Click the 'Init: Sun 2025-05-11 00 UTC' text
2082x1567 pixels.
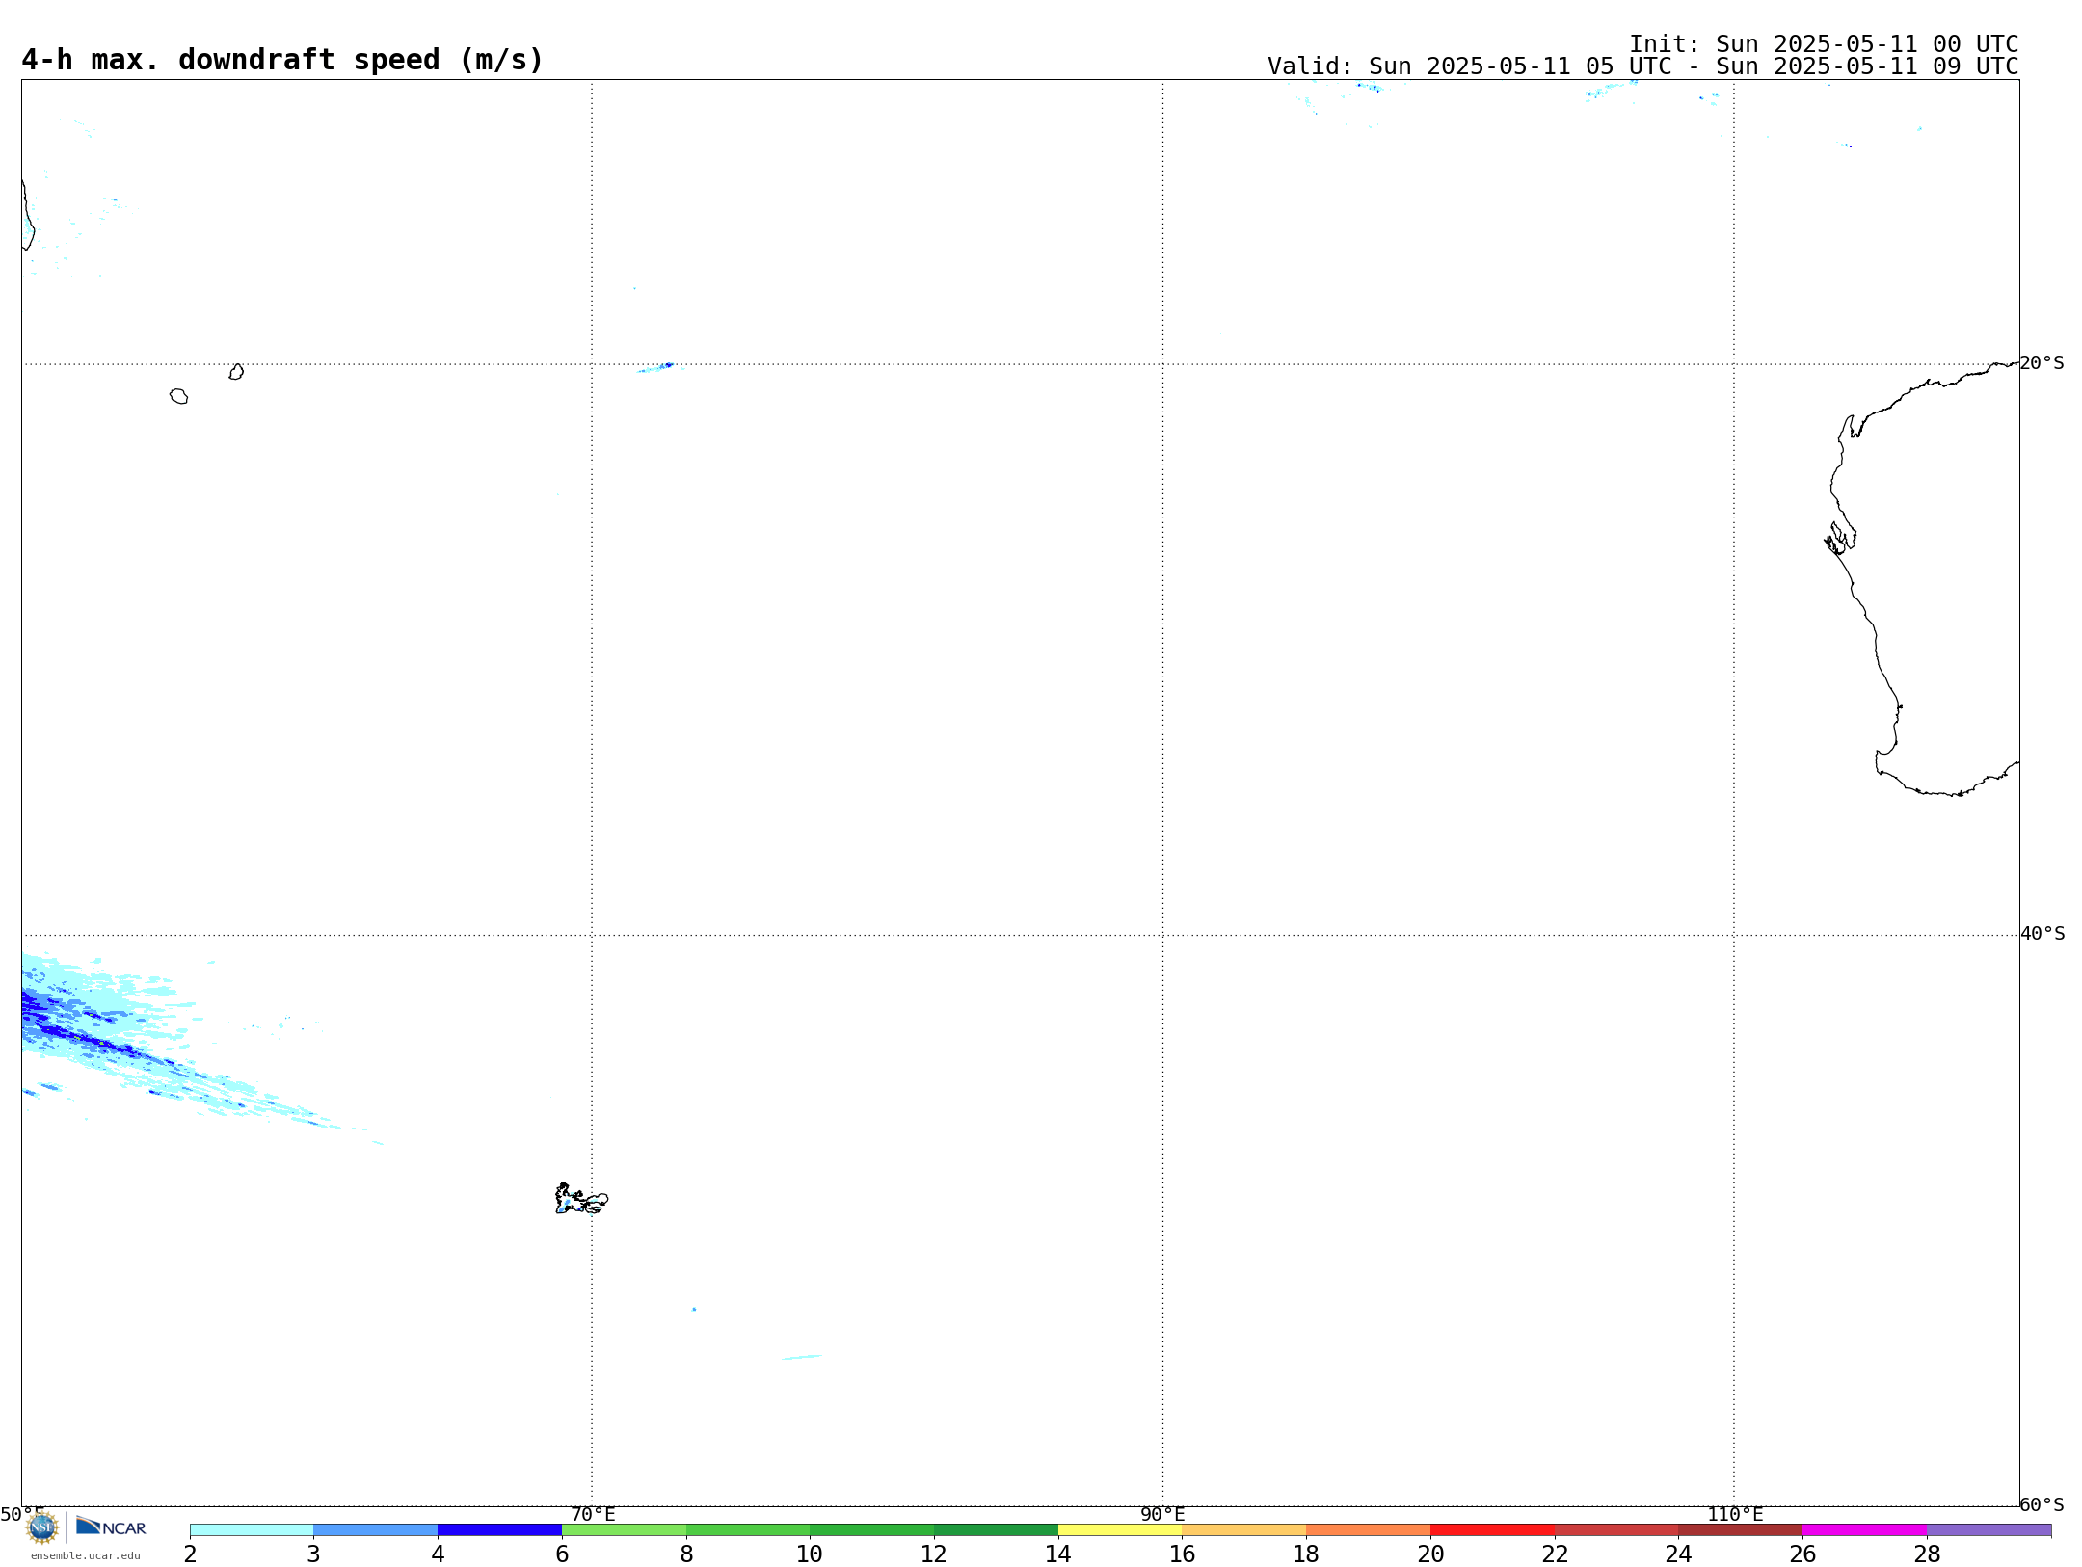click(x=1824, y=44)
